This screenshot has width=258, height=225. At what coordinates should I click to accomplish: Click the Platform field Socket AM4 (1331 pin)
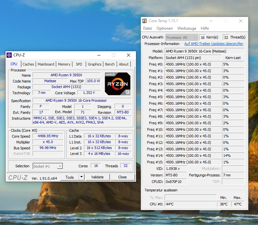coord(193,58)
